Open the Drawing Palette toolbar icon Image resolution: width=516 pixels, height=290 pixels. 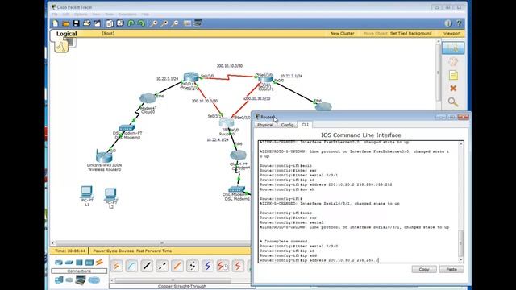click(x=187, y=23)
